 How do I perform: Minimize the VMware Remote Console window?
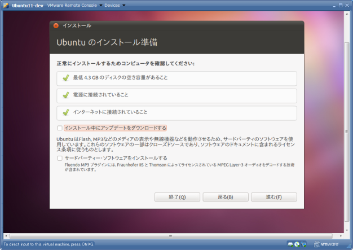pos(334,6)
